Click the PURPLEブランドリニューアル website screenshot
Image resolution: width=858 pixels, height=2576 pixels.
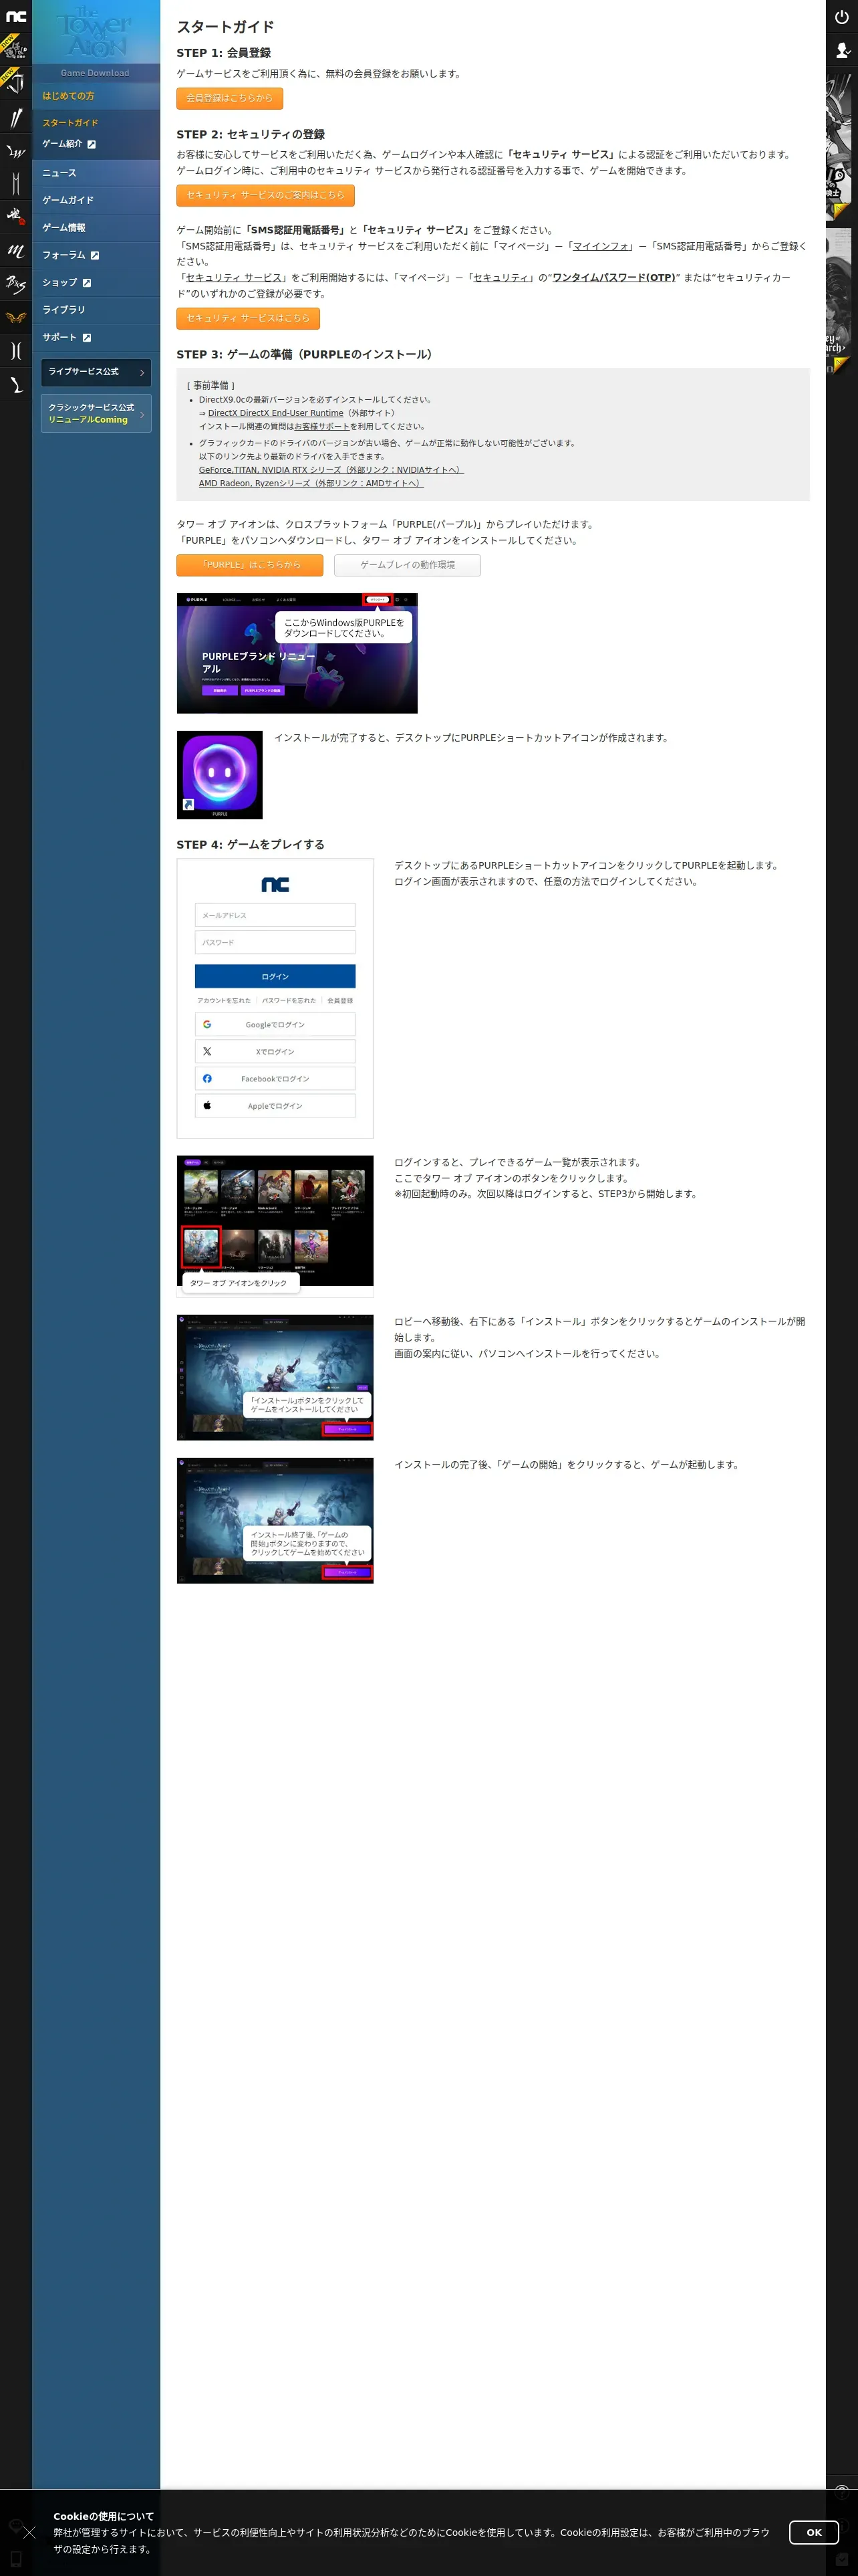297,653
